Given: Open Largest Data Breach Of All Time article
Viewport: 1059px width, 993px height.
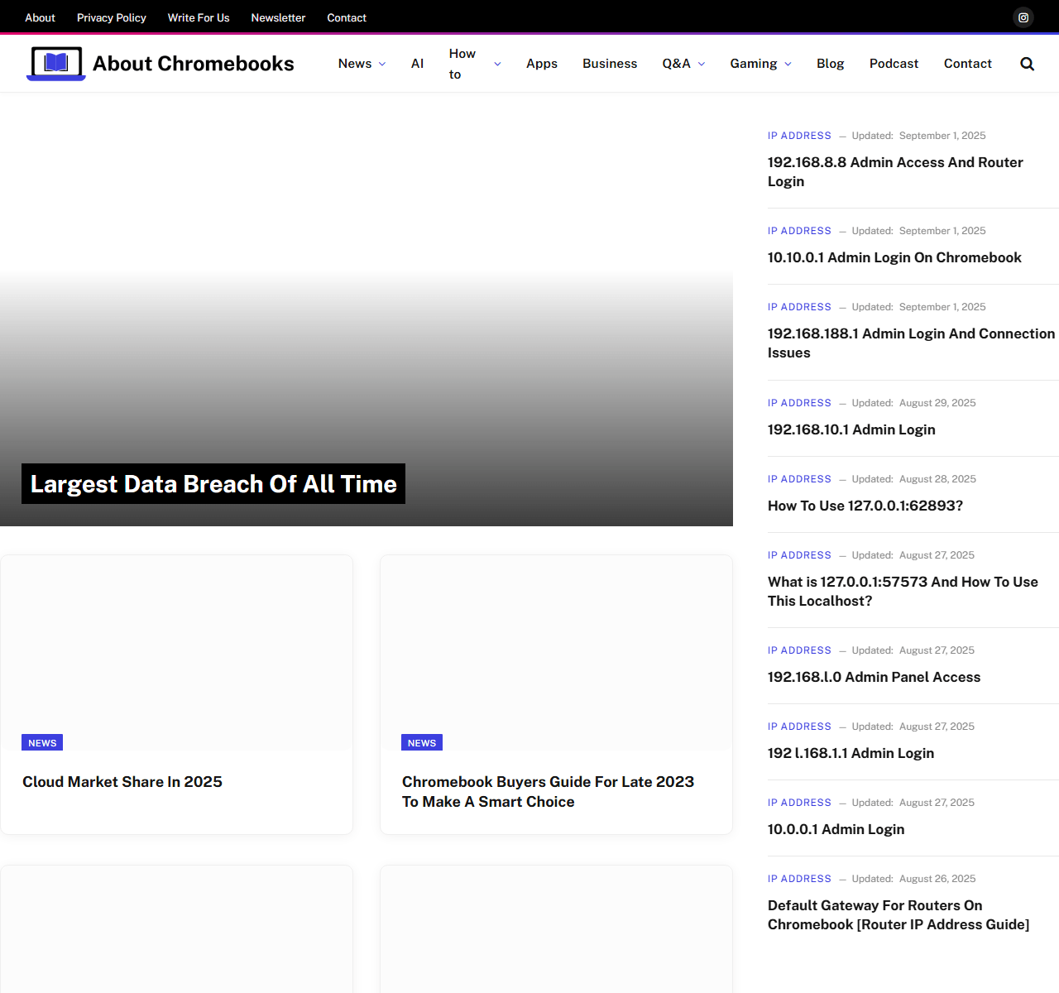Looking at the screenshot, I should 213,484.
